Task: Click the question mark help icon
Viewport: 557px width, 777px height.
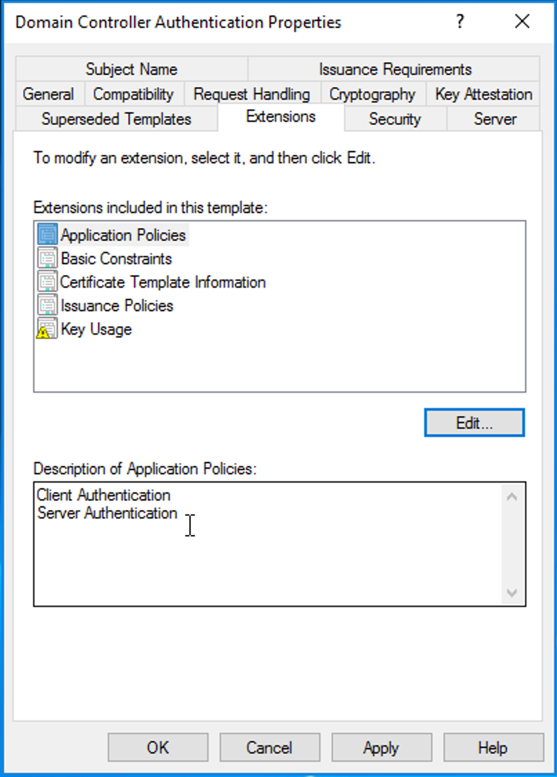Action: point(460,22)
